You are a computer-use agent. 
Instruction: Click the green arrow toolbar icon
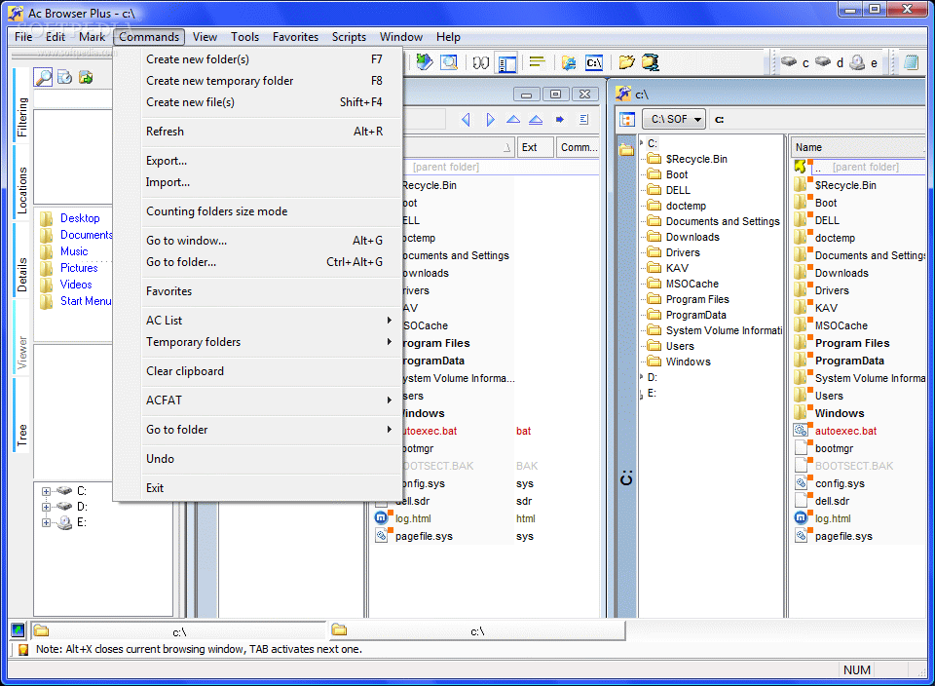424,62
